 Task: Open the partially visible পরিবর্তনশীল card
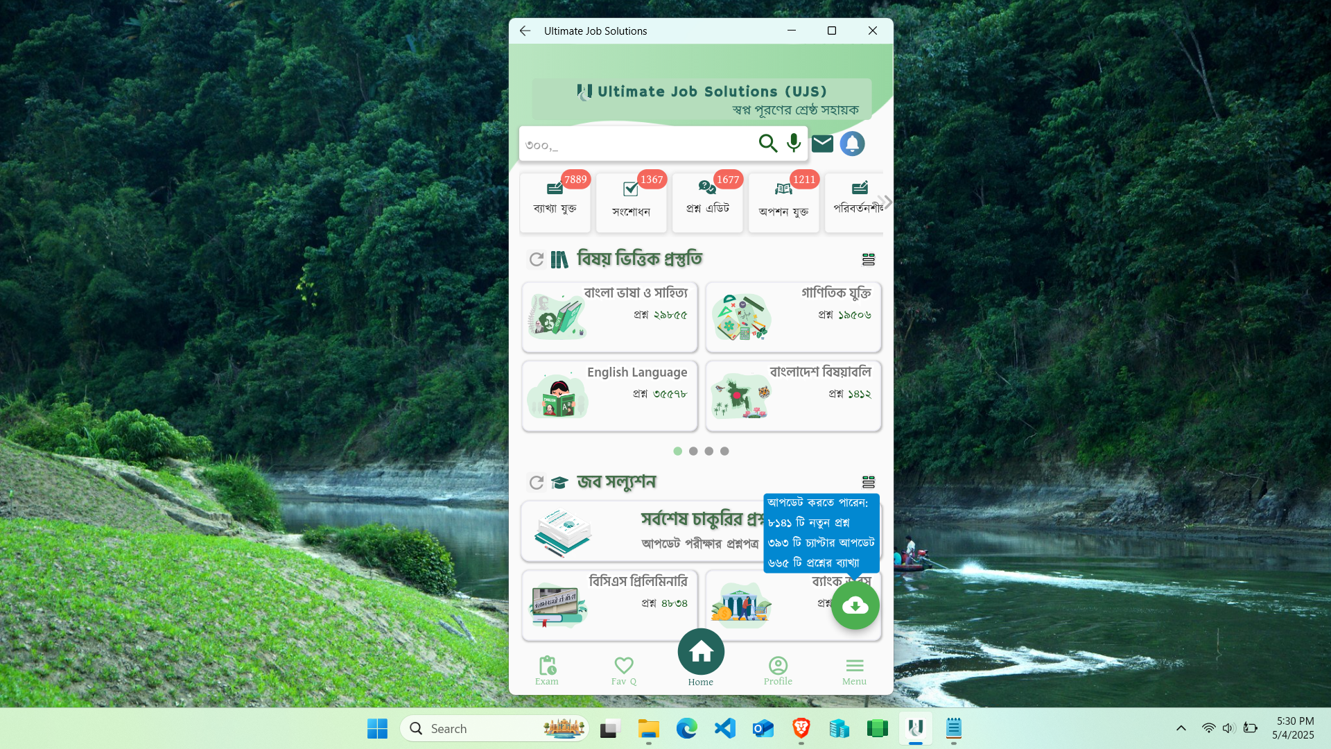coord(854,202)
